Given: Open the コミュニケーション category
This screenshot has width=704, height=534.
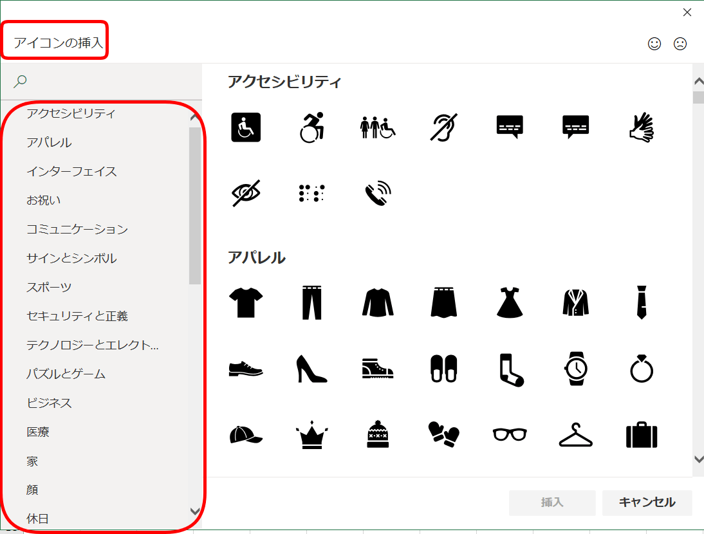Looking at the screenshot, I should point(77,229).
